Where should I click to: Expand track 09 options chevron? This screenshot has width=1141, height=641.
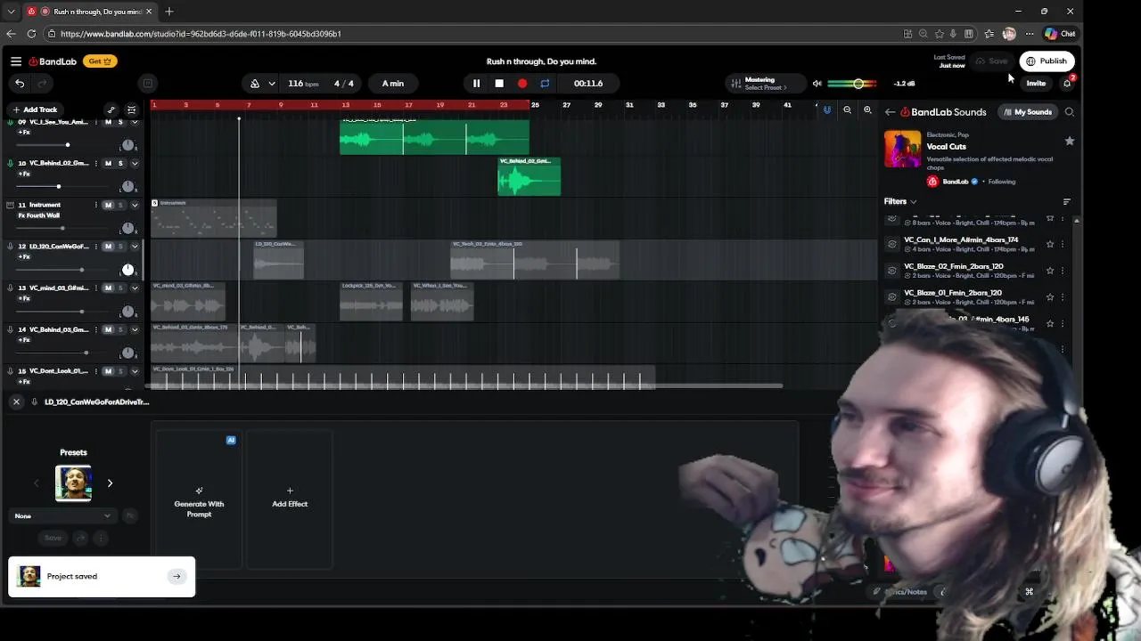135,122
